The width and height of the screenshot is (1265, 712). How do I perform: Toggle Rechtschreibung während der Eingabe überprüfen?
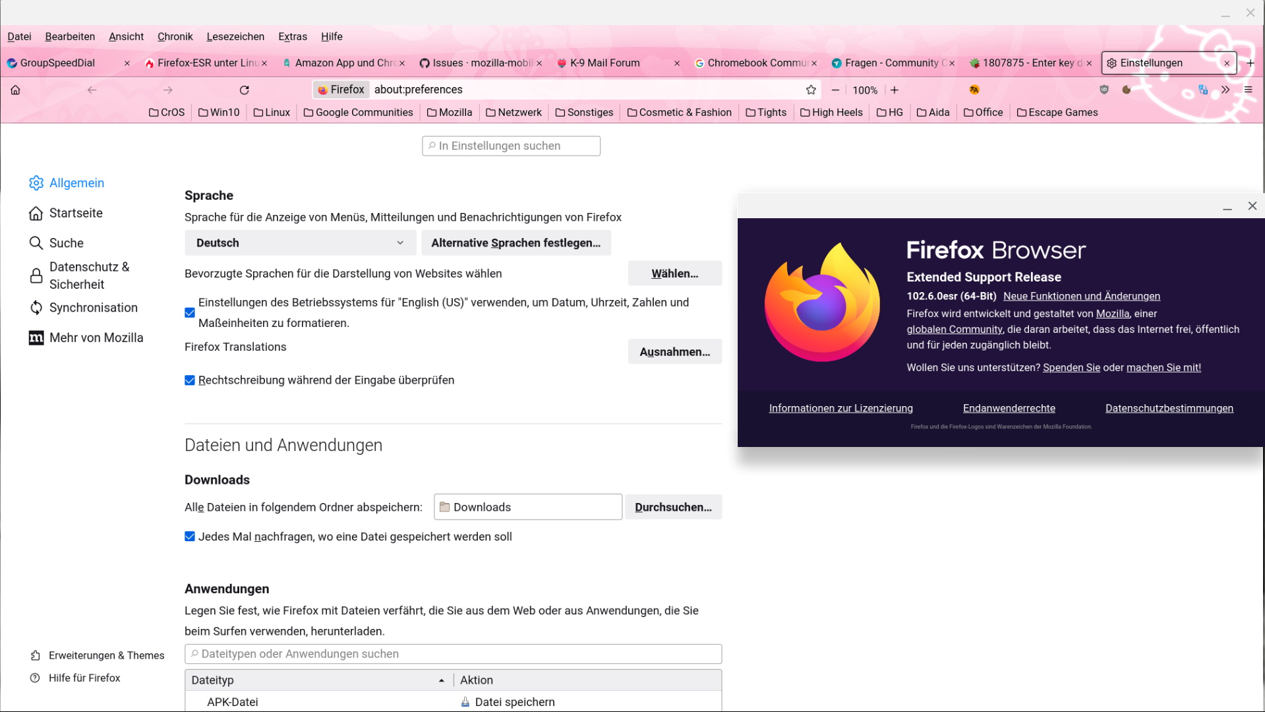190,380
